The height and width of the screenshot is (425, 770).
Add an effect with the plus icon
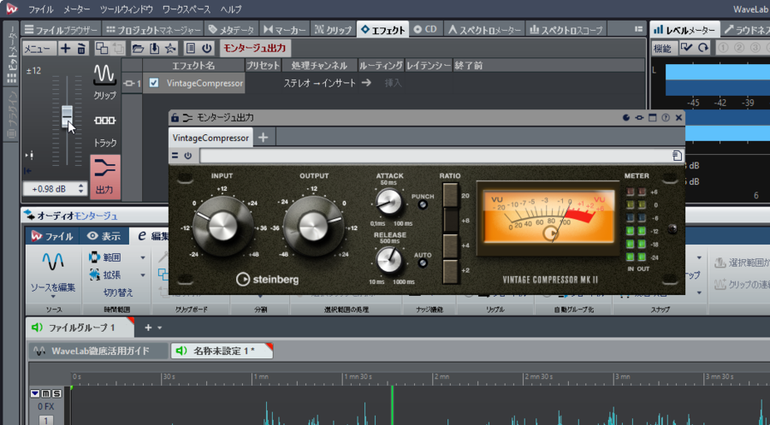pyautogui.click(x=65, y=48)
